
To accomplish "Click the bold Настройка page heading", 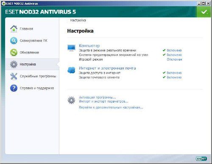I will (80, 31).
